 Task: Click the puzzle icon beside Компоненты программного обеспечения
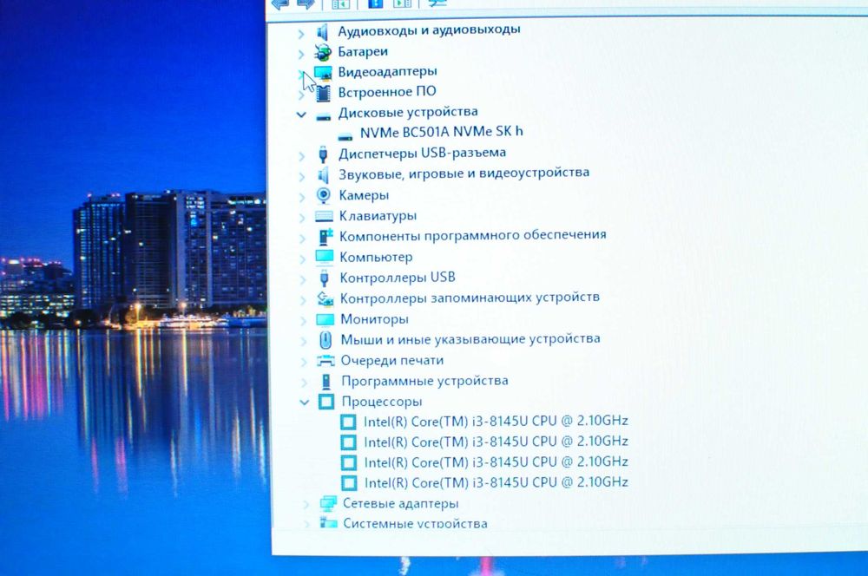pos(325,236)
